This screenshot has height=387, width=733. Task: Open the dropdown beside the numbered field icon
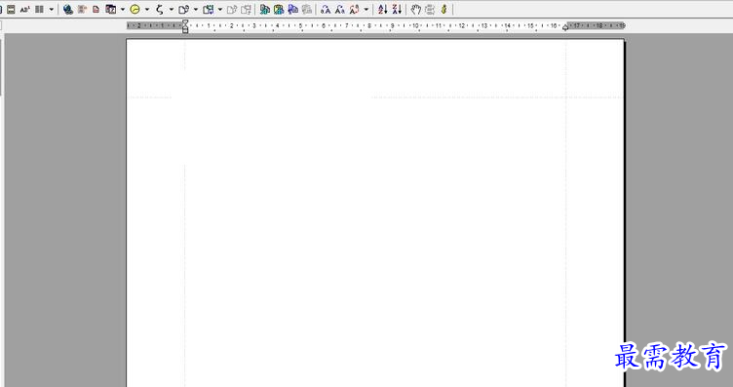pos(123,9)
